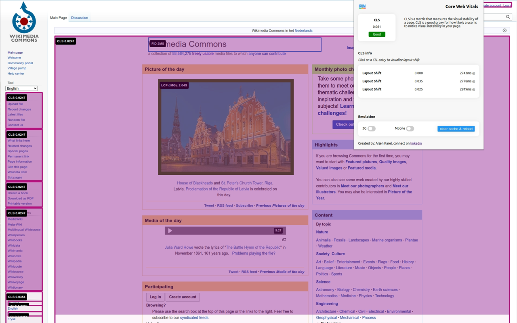Image resolution: width=517 pixels, height=323 pixels.
Task: Enable the Mobile emulation toggle
Action: [x=410, y=128]
